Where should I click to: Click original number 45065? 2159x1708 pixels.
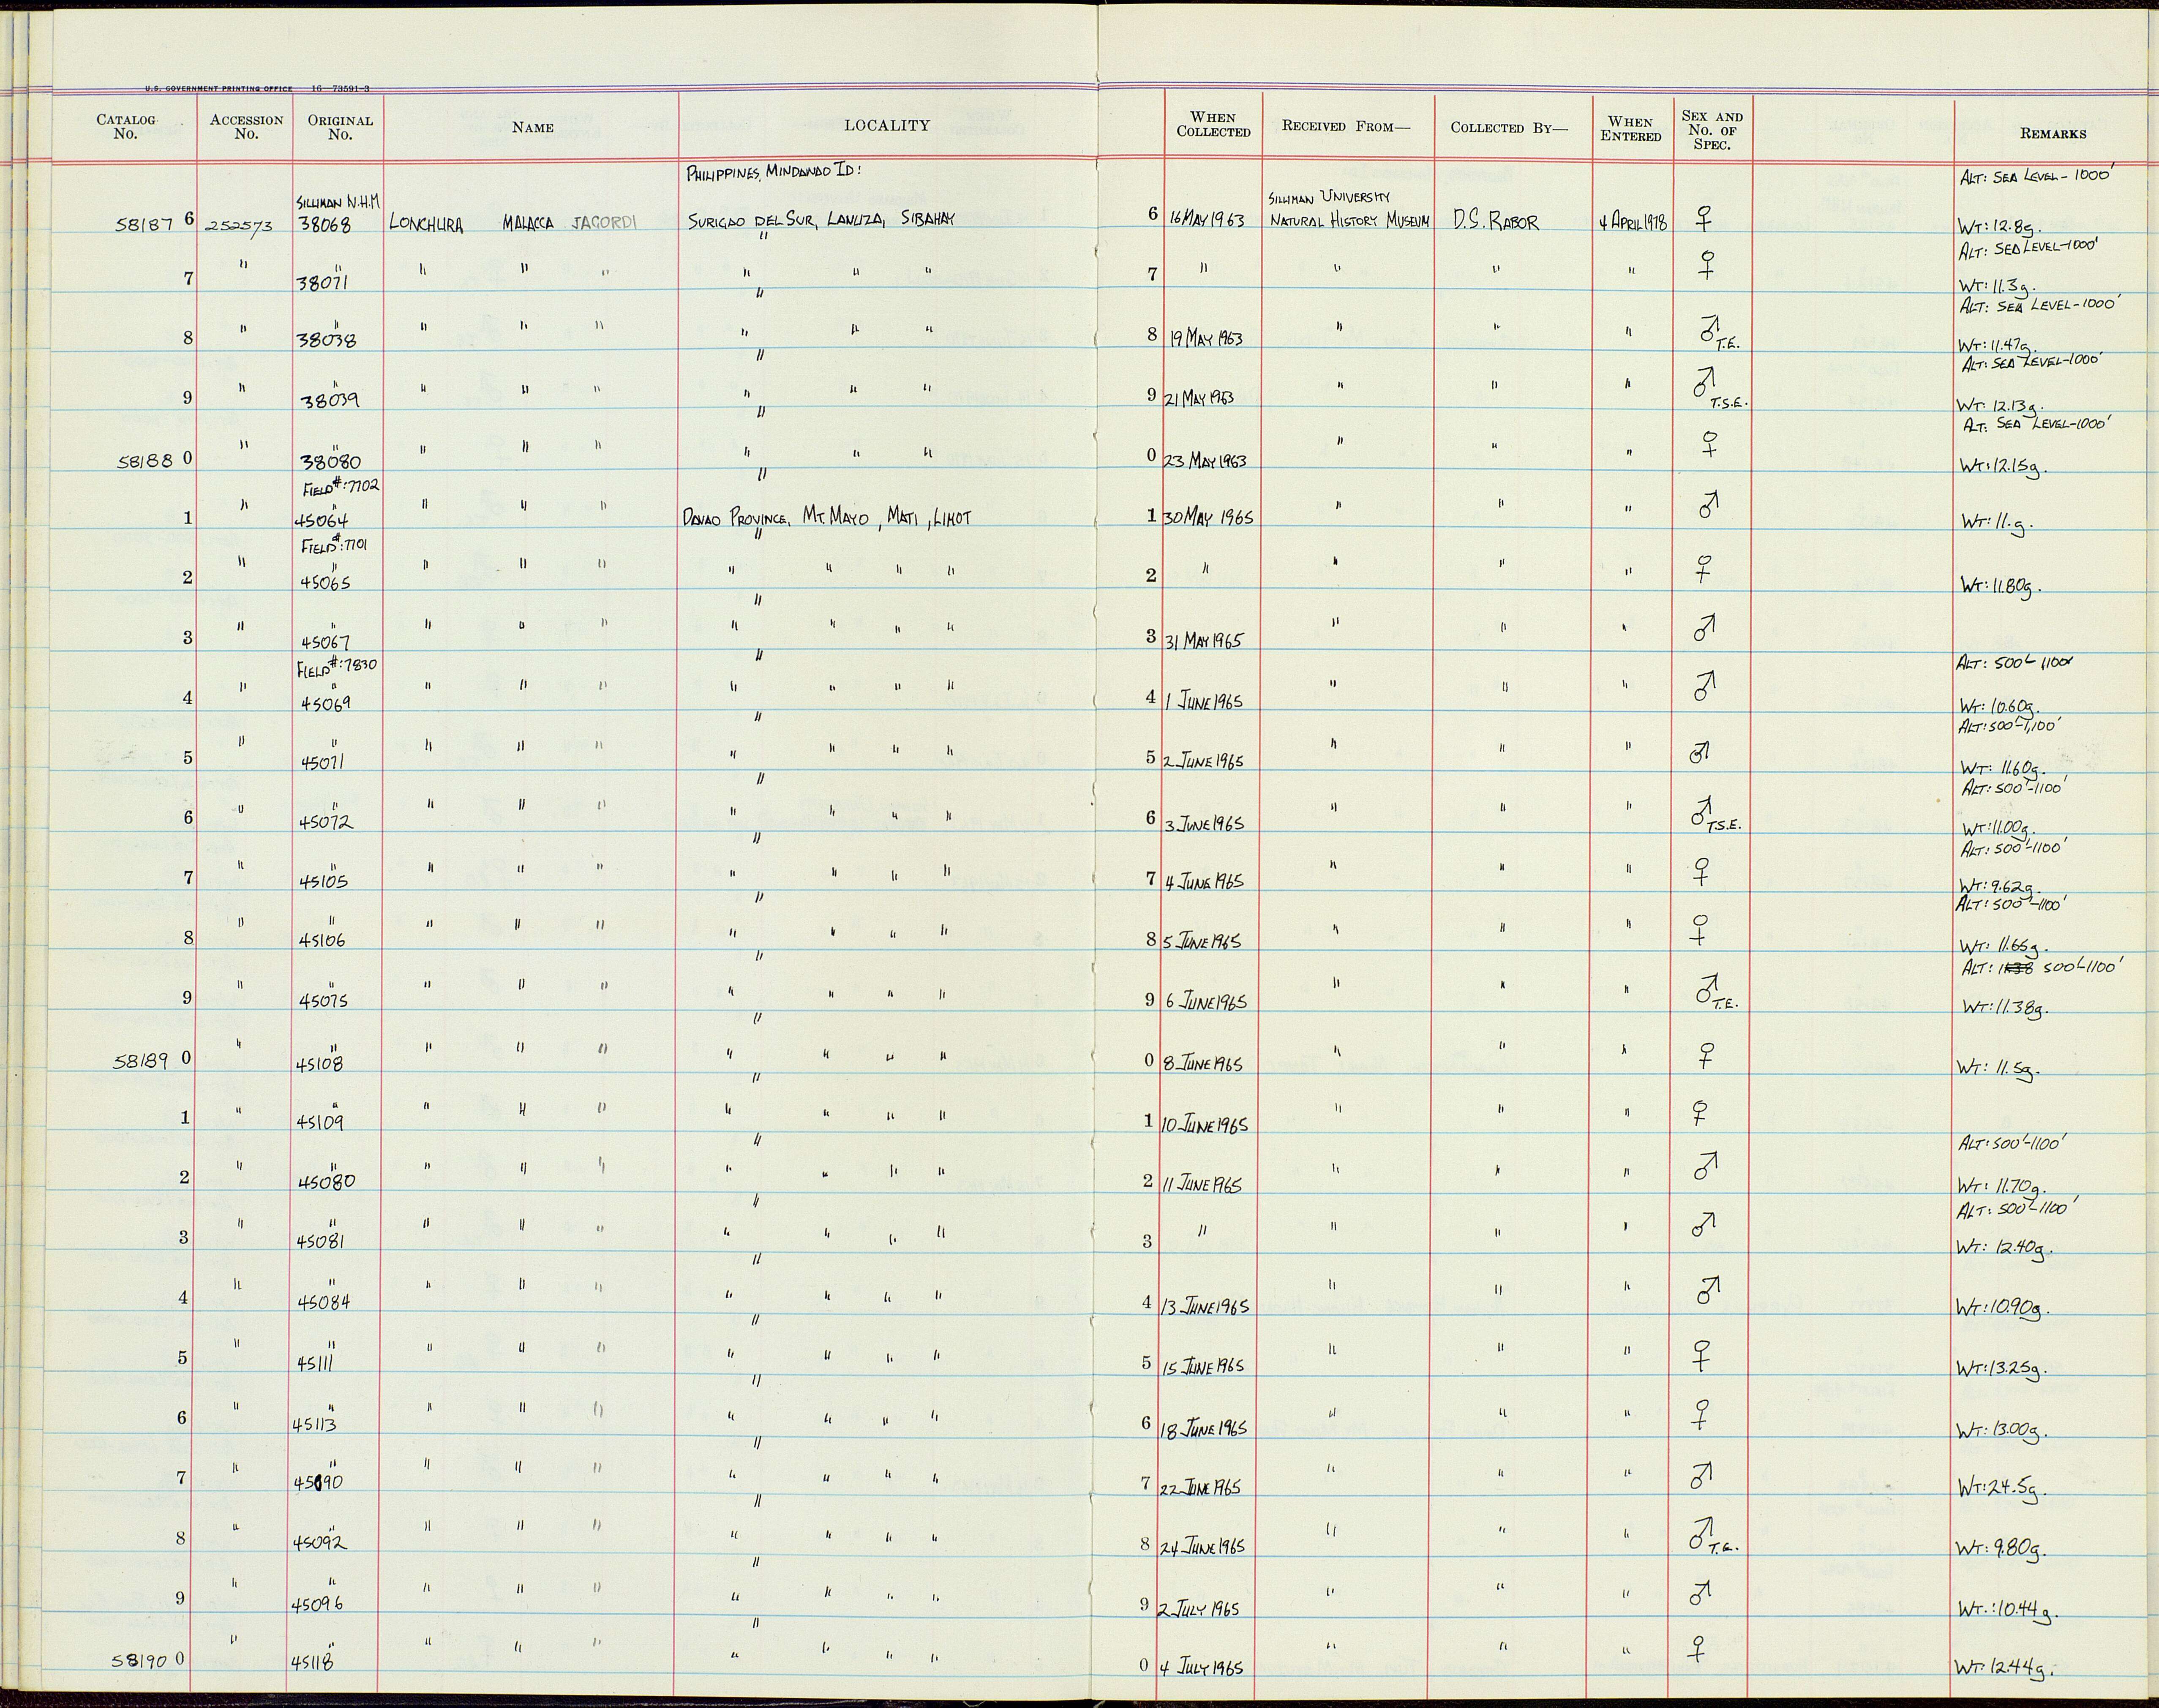click(x=325, y=583)
